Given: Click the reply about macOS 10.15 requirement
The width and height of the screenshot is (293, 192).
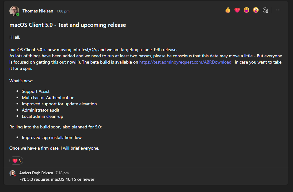Looking at the screenshot, I should click(x=57, y=179).
